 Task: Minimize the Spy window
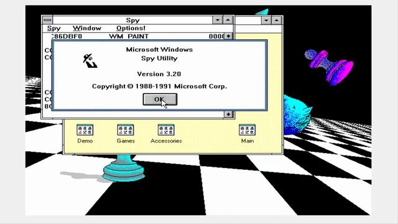point(218,20)
